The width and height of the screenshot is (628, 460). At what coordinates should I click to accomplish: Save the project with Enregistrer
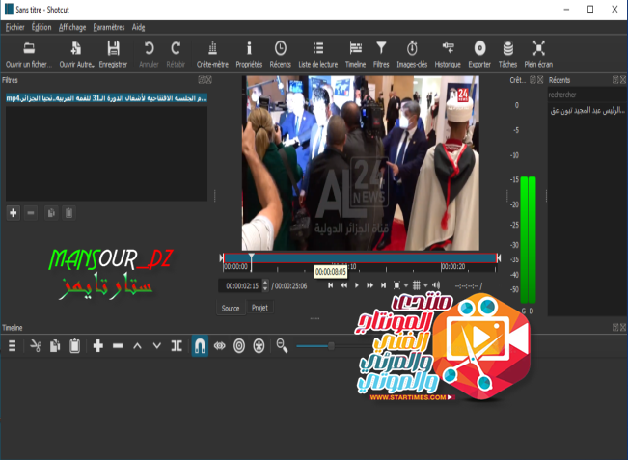pyautogui.click(x=113, y=54)
